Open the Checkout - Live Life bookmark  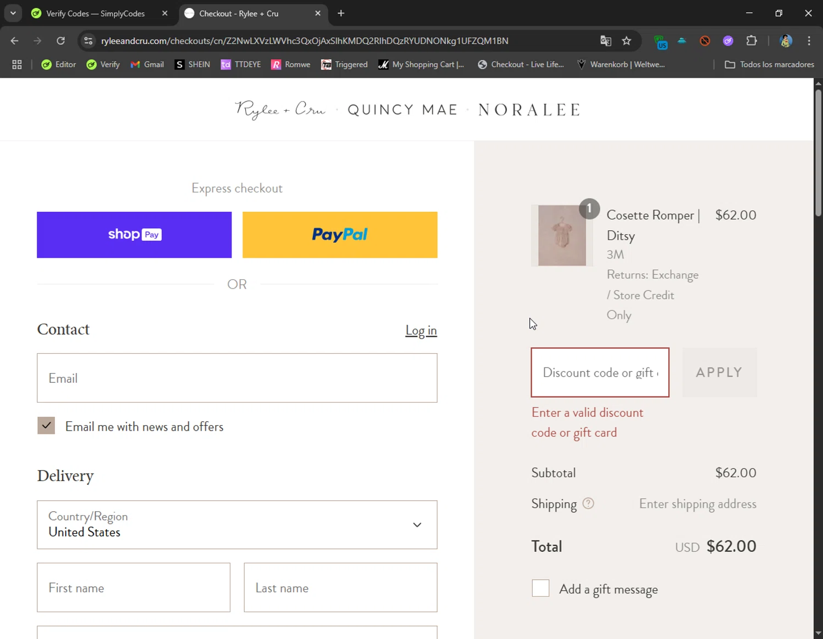(x=521, y=64)
